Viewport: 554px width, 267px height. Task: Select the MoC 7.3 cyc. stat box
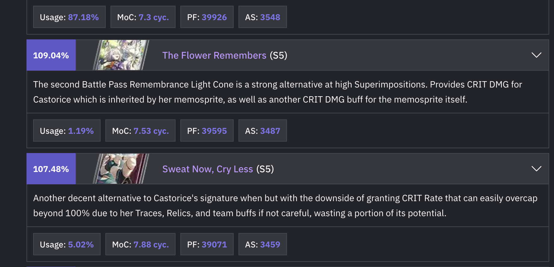(143, 17)
